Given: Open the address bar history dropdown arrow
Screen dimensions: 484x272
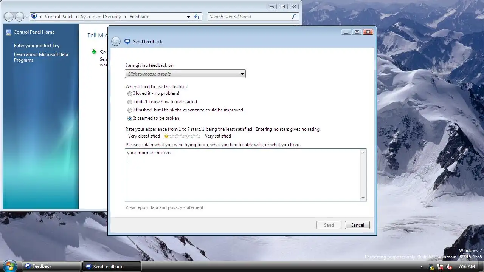Looking at the screenshot, I should coord(188,17).
